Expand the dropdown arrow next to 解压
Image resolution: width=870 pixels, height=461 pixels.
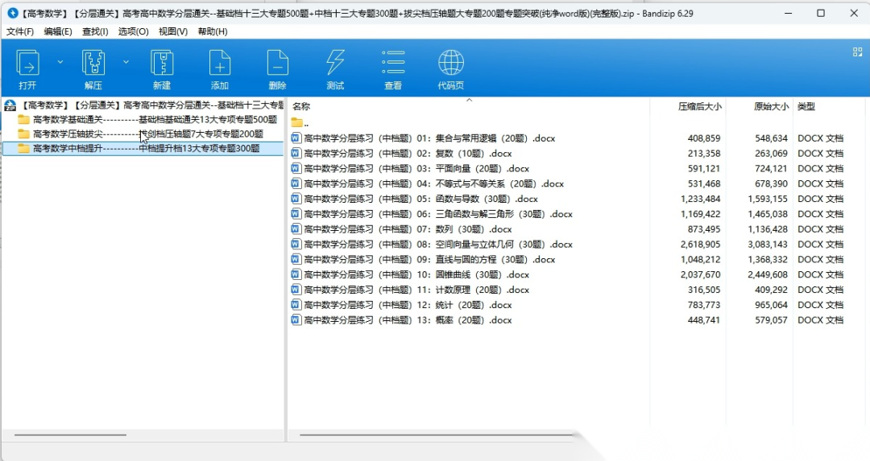[126, 62]
